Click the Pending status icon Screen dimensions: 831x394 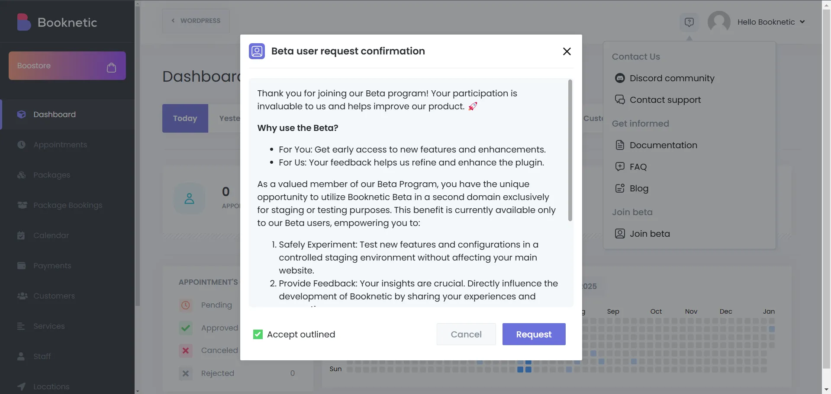point(186,305)
